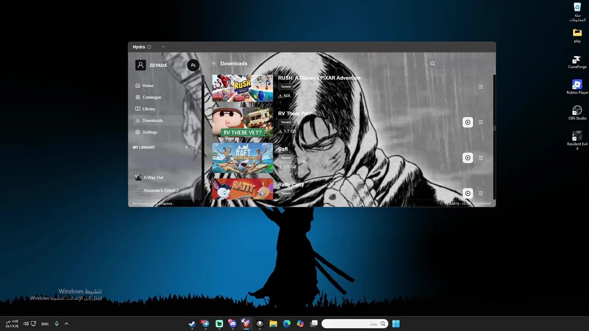Click the Raft cover thumbnail
The width and height of the screenshot is (589, 331).
243,158
